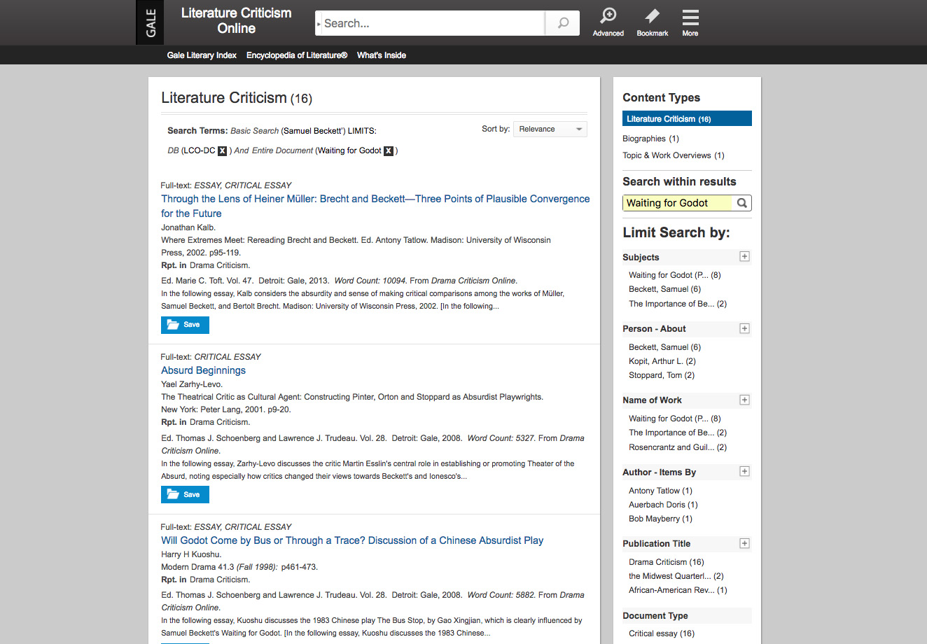
Task: Filter by author Antony Tatlow (1)
Action: pos(660,491)
